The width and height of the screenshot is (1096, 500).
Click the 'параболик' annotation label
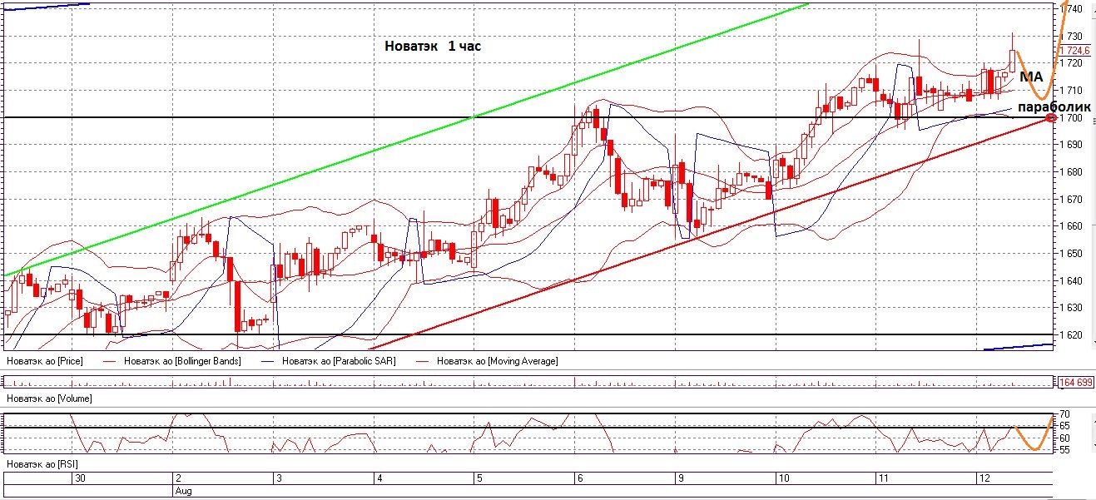[1054, 107]
